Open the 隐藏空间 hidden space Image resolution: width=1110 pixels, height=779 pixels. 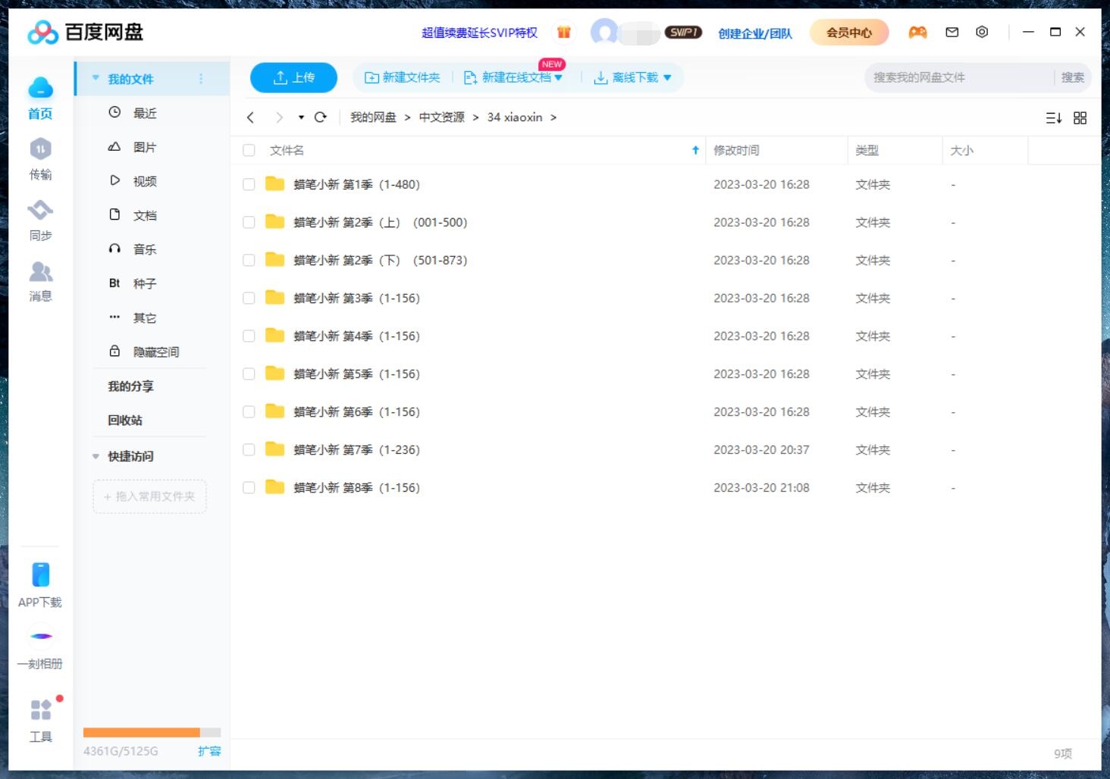155,351
